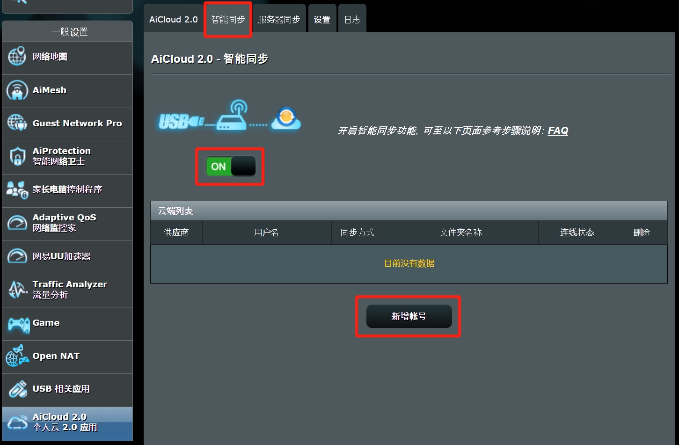Click the network map globe icon
Image resolution: width=679 pixels, height=445 pixels.
coord(17,57)
